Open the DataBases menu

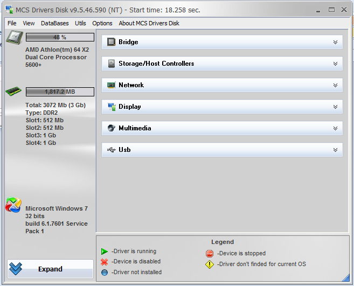click(x=54, y=23)
